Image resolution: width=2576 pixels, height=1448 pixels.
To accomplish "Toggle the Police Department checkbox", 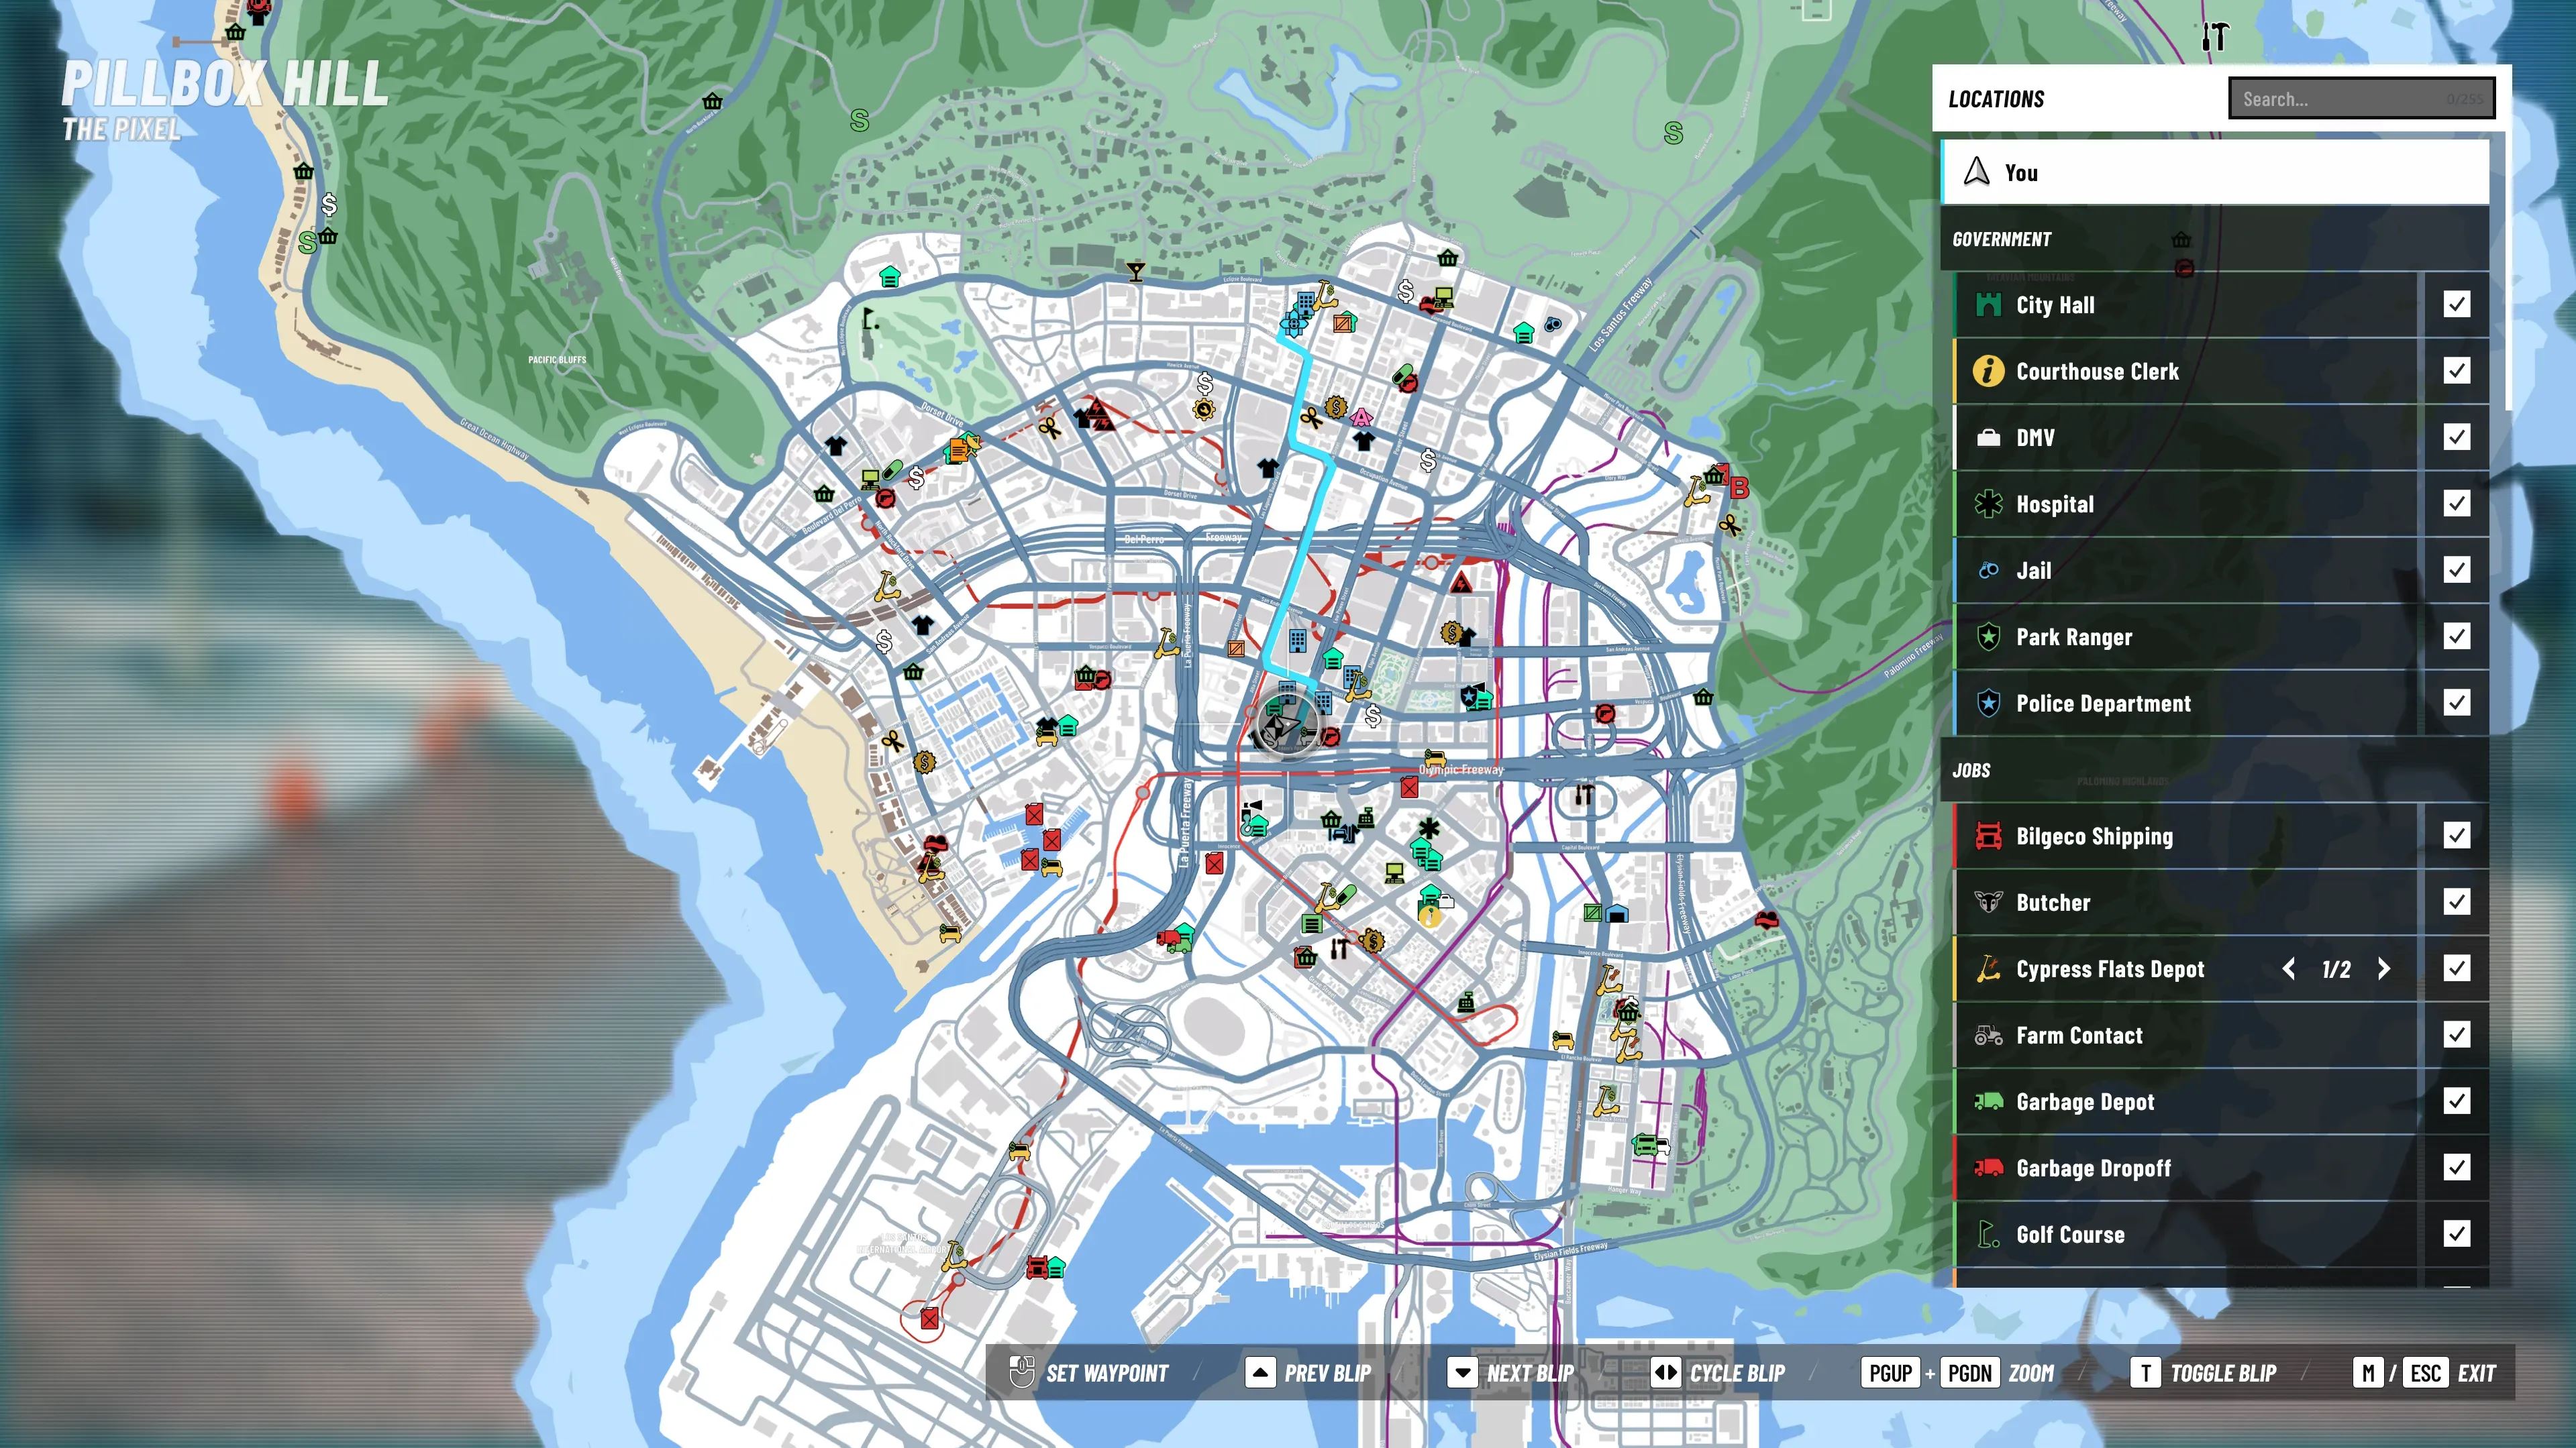I will point(2456,702).
